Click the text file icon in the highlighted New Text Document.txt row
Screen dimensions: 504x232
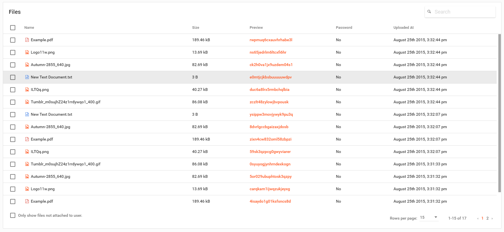pos(27,77)
